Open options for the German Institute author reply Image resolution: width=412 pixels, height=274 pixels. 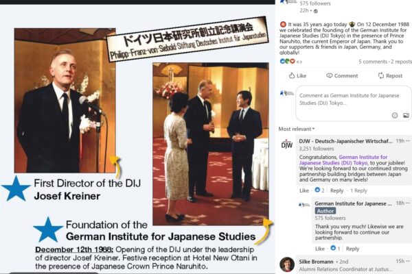click(x=408, y=203)
